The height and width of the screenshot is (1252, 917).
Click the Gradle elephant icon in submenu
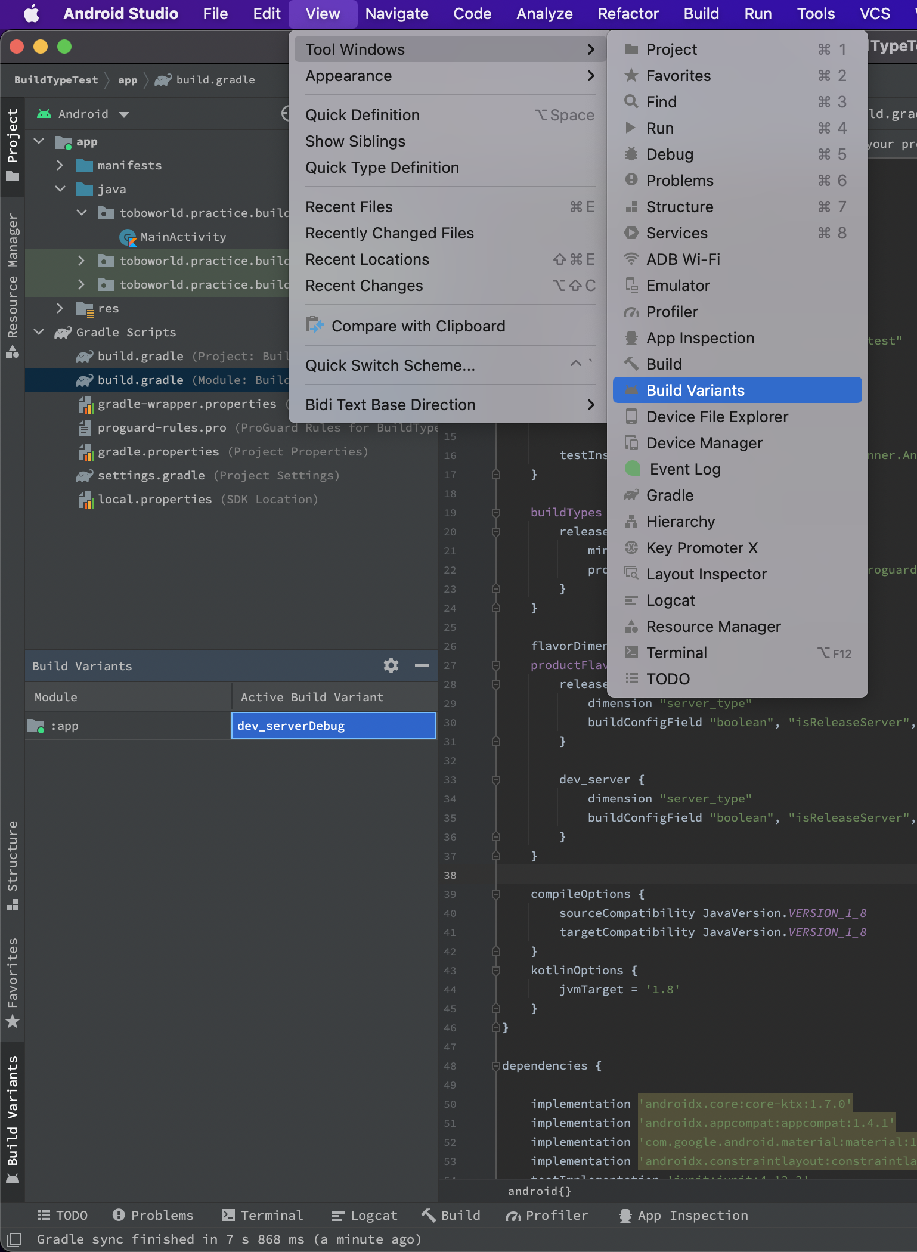click(631, 495)
